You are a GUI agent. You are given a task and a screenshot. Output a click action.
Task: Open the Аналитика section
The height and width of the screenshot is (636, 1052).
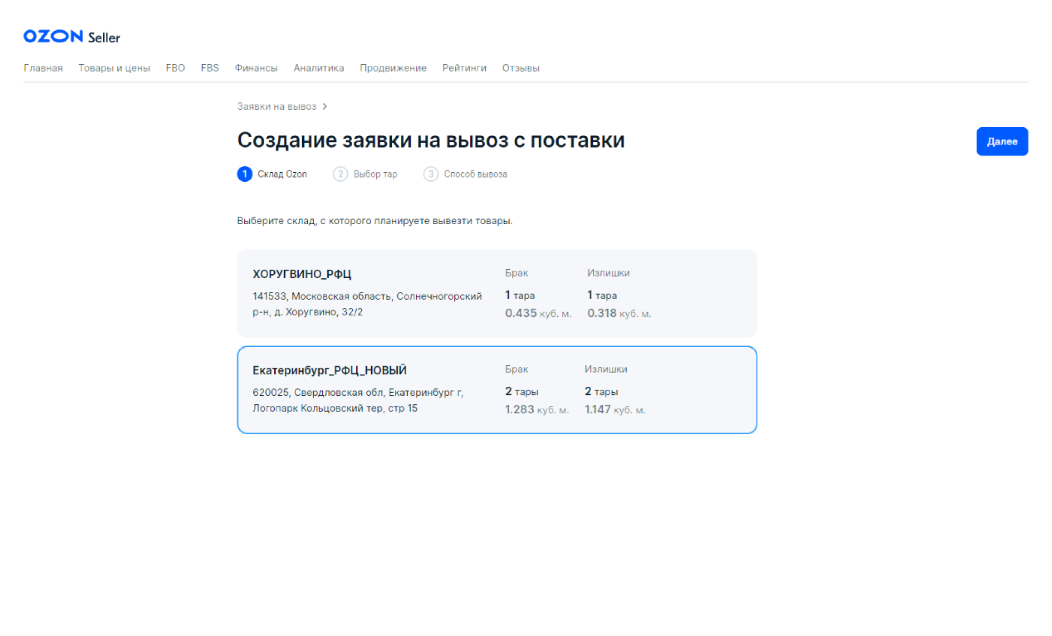pos(319,68)
